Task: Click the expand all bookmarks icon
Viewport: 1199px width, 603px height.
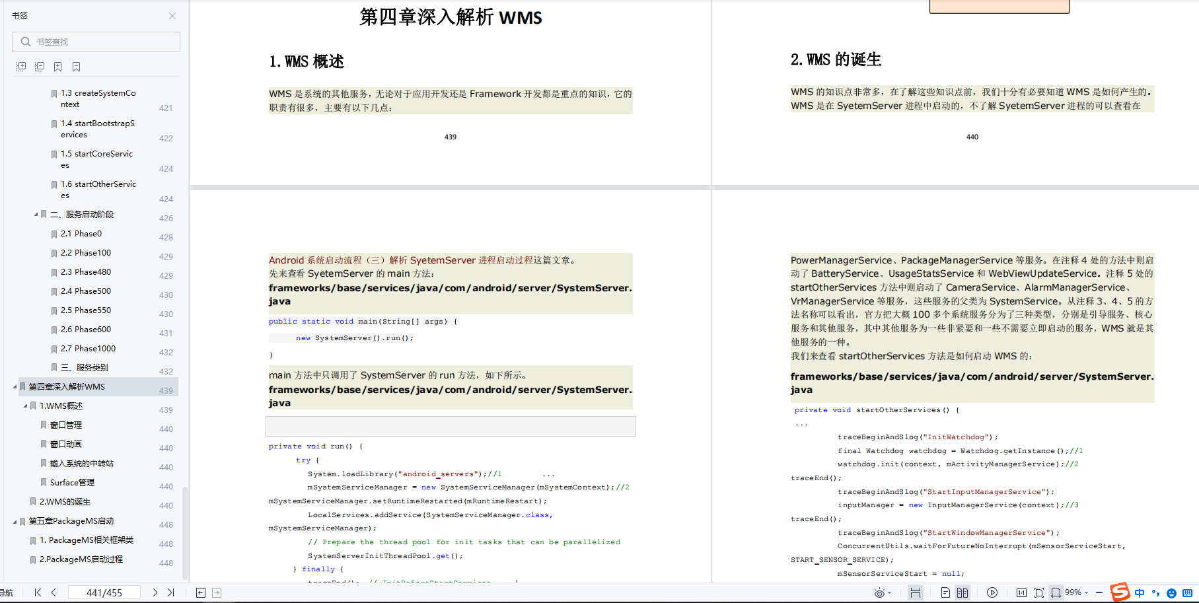Action: [x=21, y=67]
